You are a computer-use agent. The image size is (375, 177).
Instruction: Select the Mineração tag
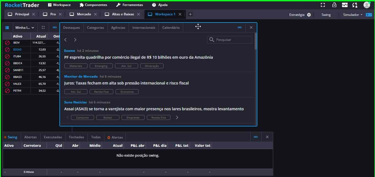152,66
